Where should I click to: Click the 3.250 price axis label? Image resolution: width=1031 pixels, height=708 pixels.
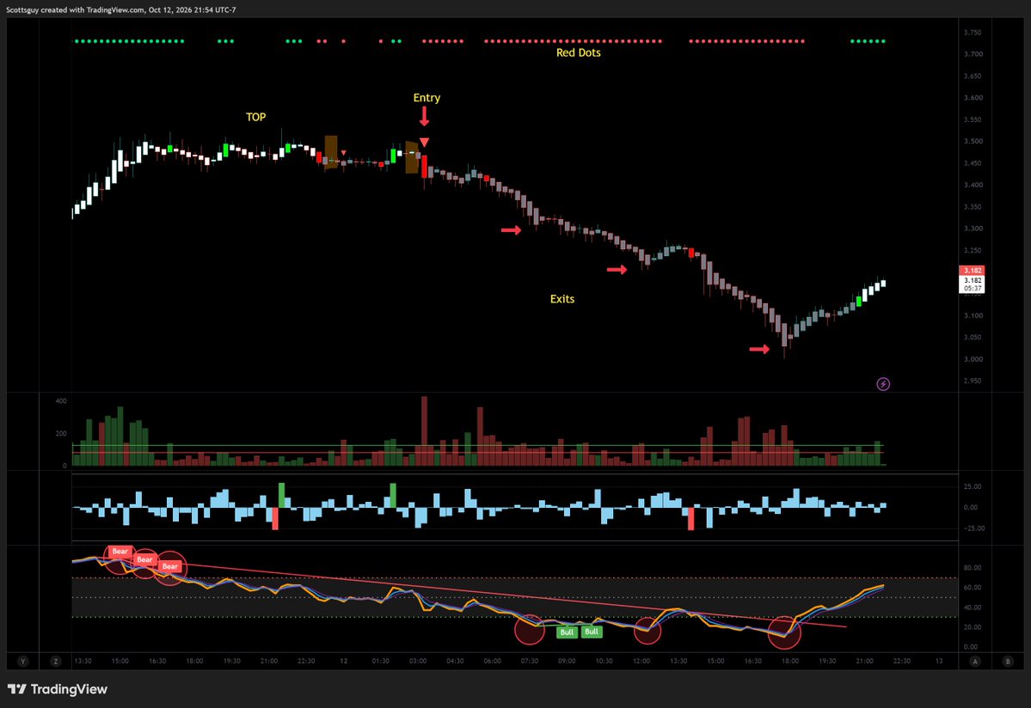click(x=973, y=250)
